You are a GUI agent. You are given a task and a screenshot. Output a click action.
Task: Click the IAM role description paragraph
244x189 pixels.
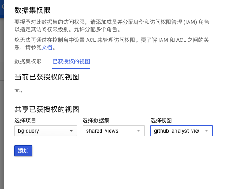pos(112,26)
